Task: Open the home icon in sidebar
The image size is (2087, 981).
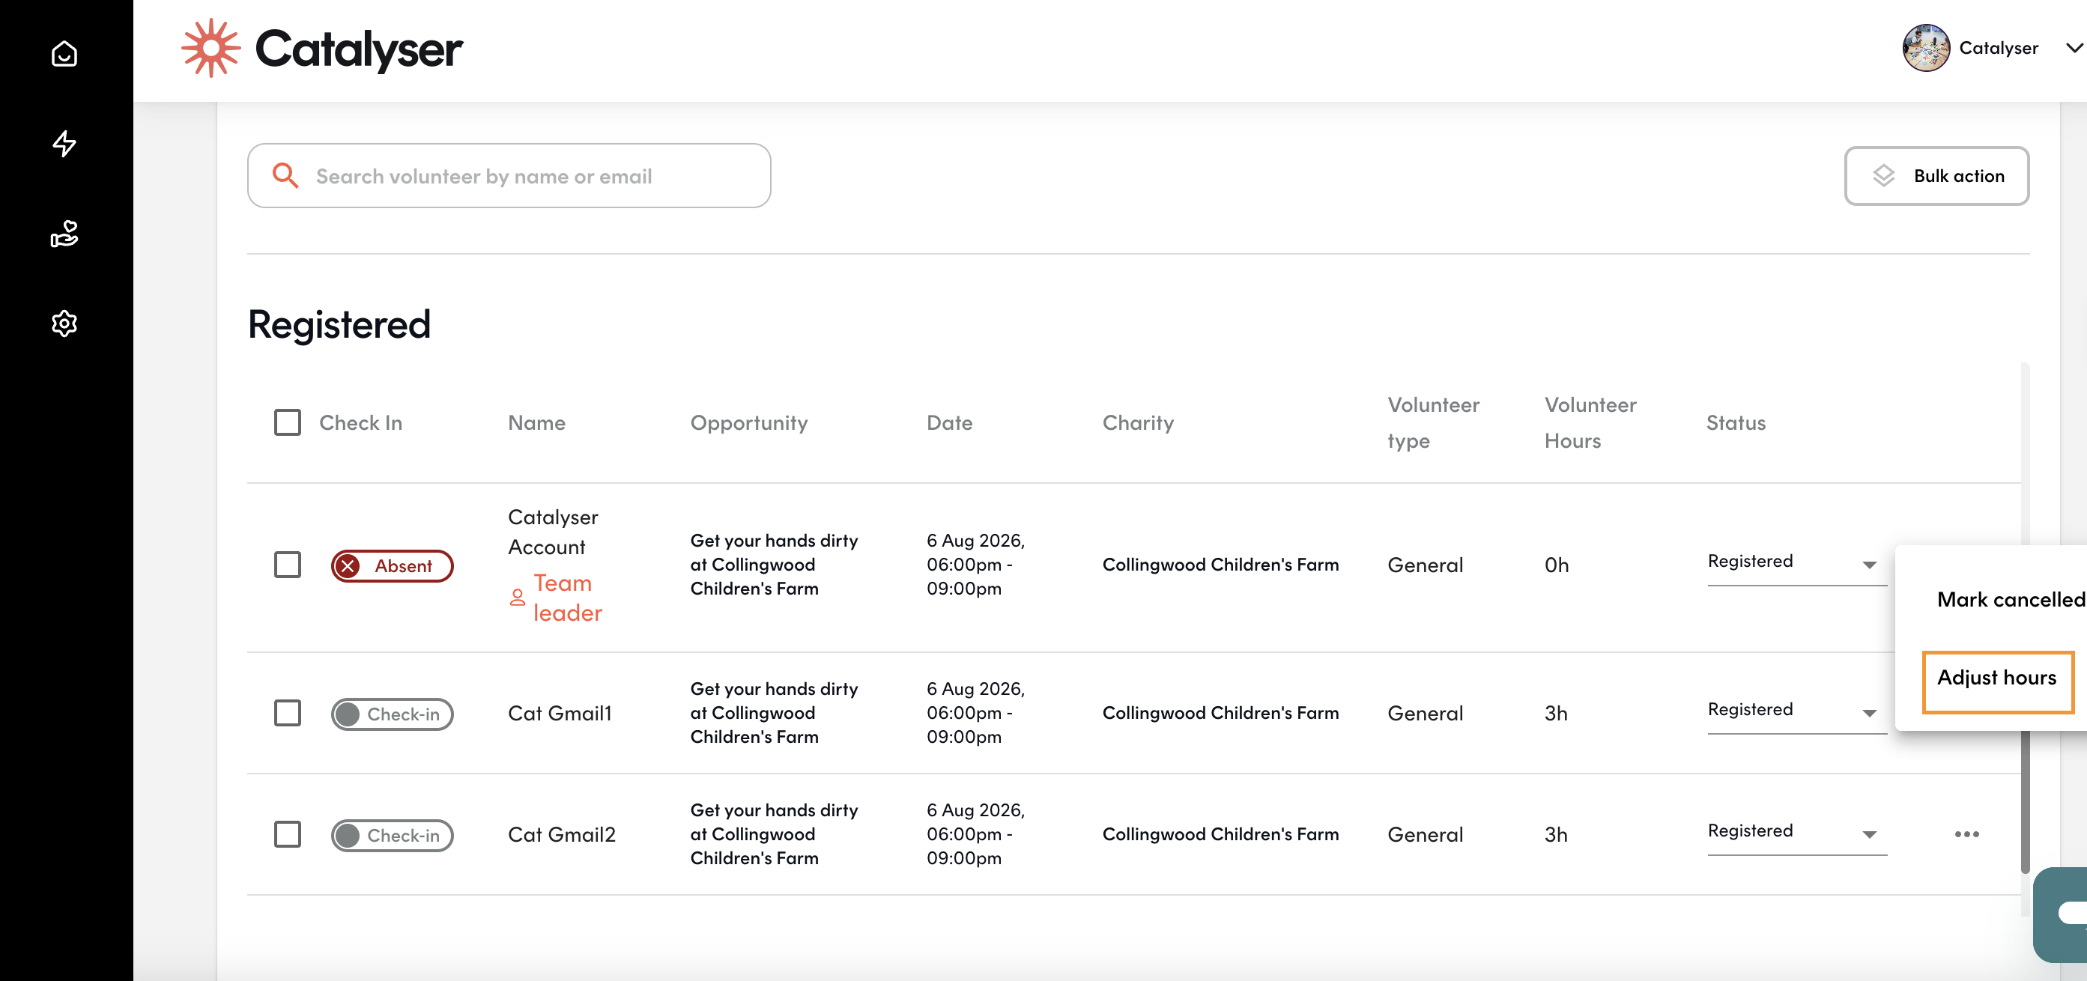Action: tap(64, 53)
